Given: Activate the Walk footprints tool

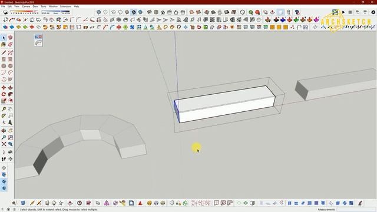Looking at the screenshot, I should pyautogui.click(x=4, y=159).
